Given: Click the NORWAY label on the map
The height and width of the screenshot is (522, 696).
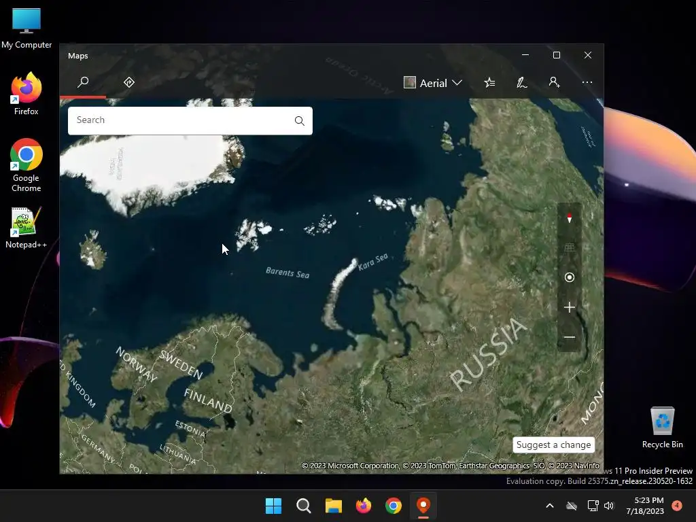Looking at the screenshot, I should tap(136, 364).
